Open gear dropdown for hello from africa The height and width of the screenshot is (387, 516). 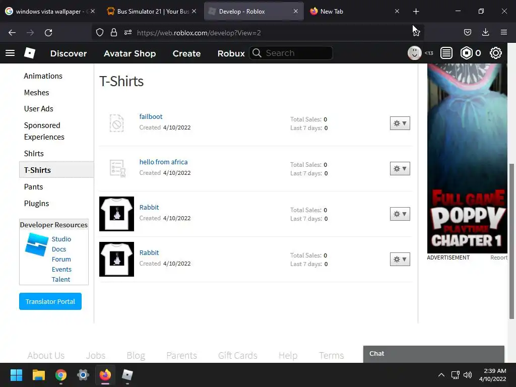(400, 169)
